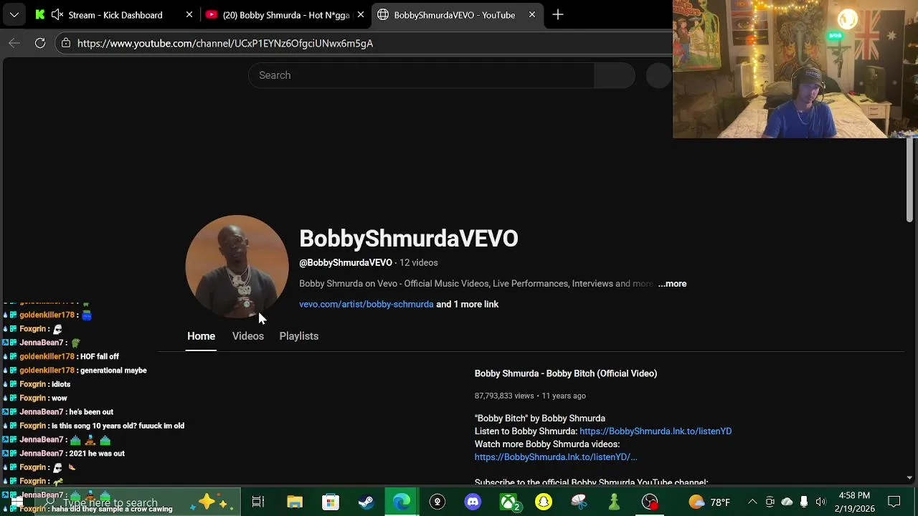Click Foxgrin's 'idiots' chat message
The width and height of the screenshot is (918, 516).
[61, 384]
